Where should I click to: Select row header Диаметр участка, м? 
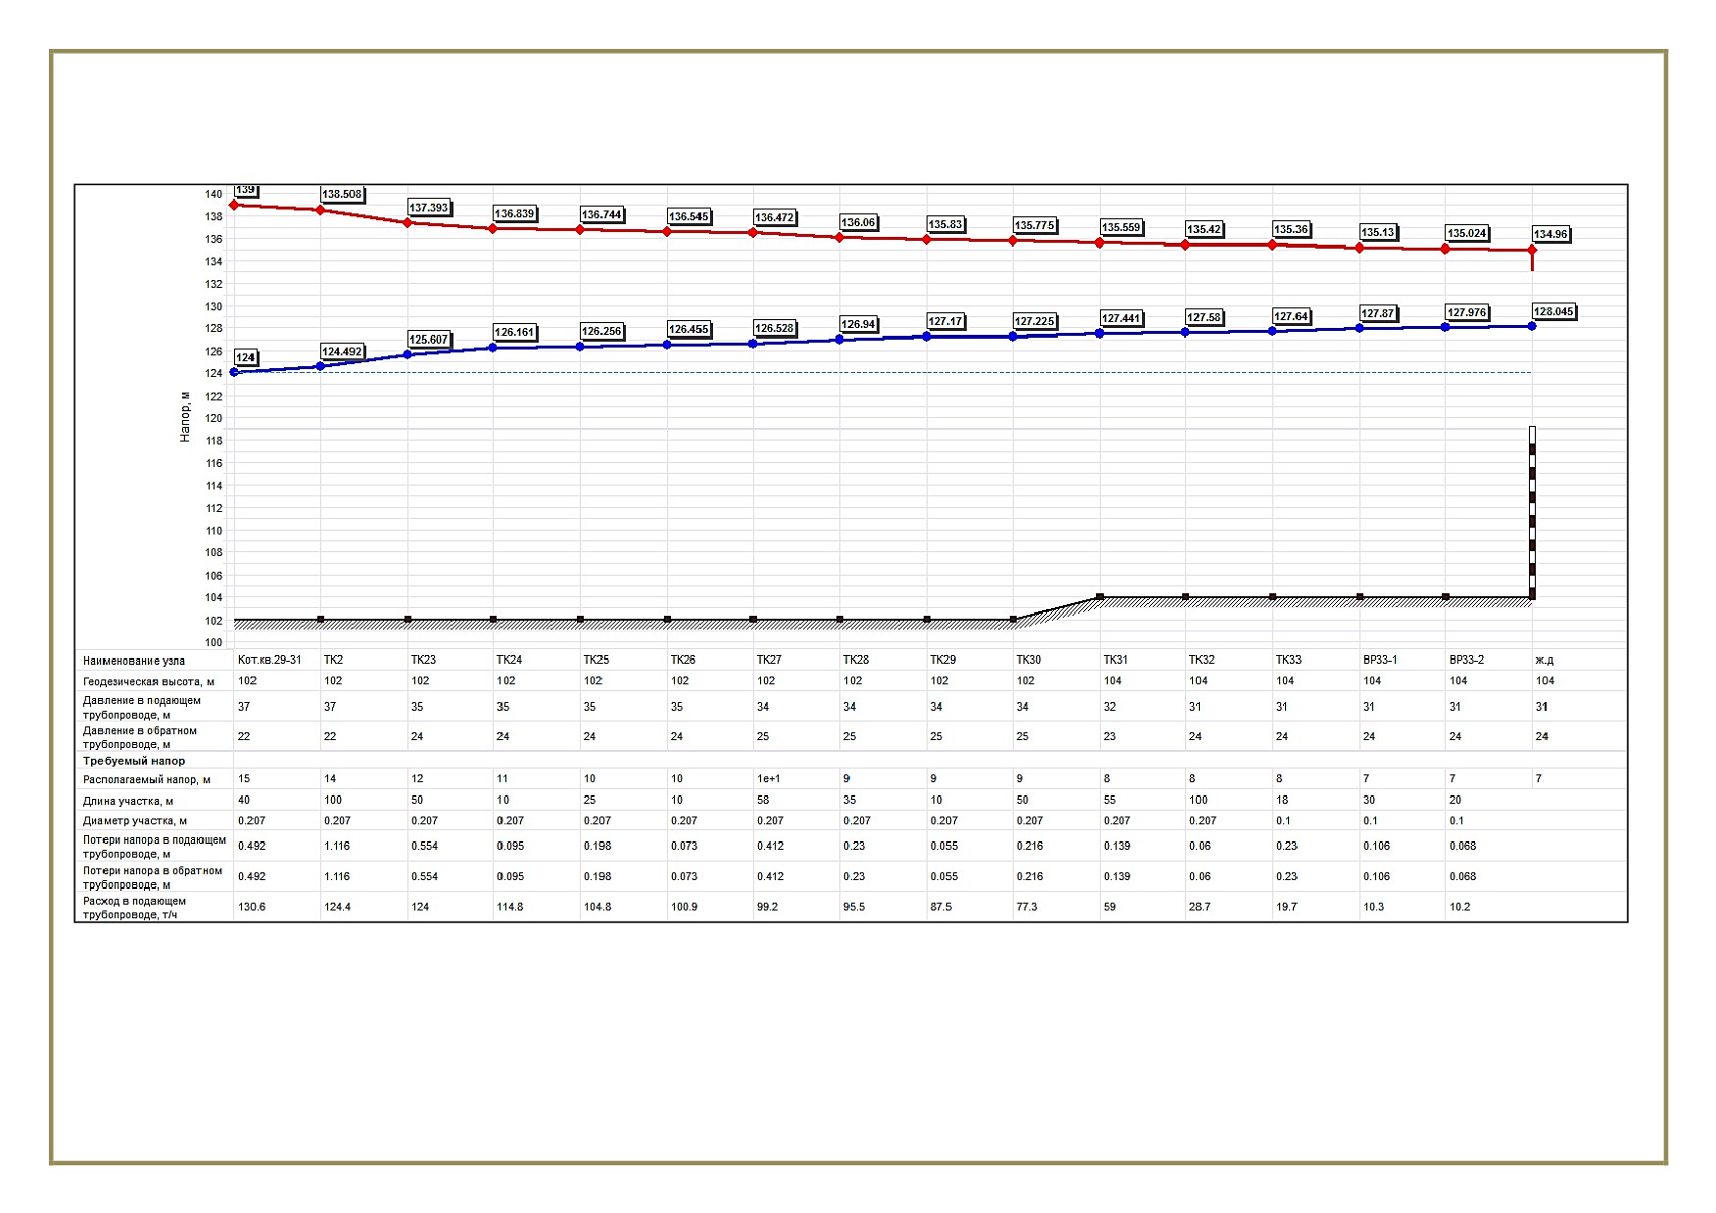(135, 821)
